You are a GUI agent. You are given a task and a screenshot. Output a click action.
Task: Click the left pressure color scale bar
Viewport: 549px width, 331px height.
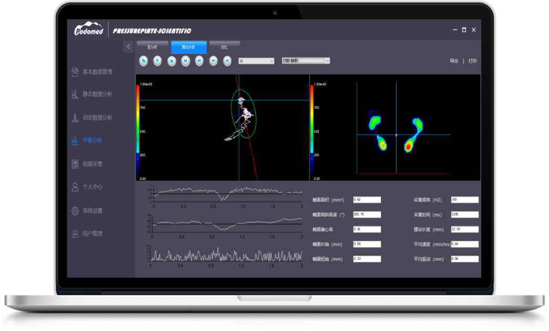(x=138, y=131)
